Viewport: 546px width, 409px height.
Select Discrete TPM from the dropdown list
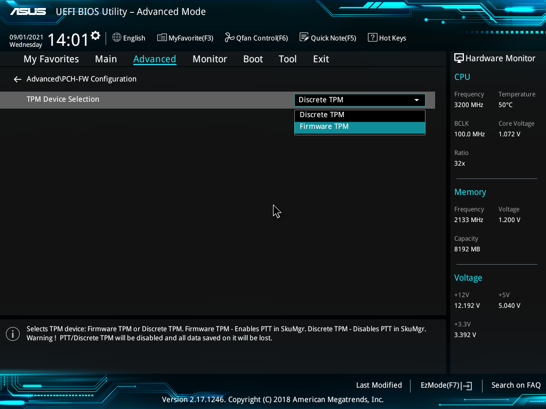(x=360, y=115)
